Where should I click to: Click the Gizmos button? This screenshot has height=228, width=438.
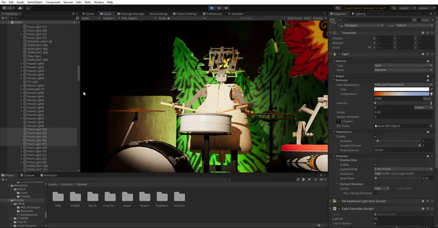[x=318, y=18]
